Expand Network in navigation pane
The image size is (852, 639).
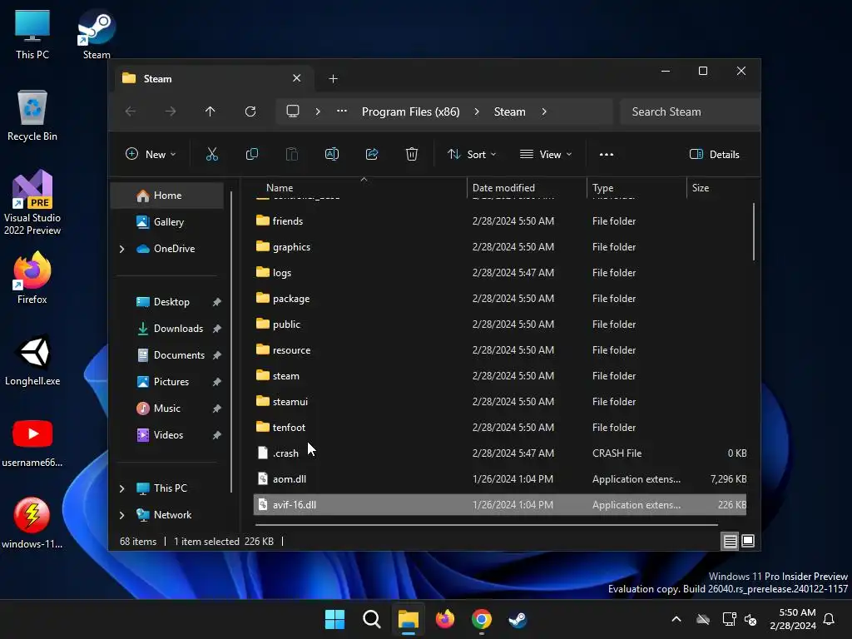121,515
